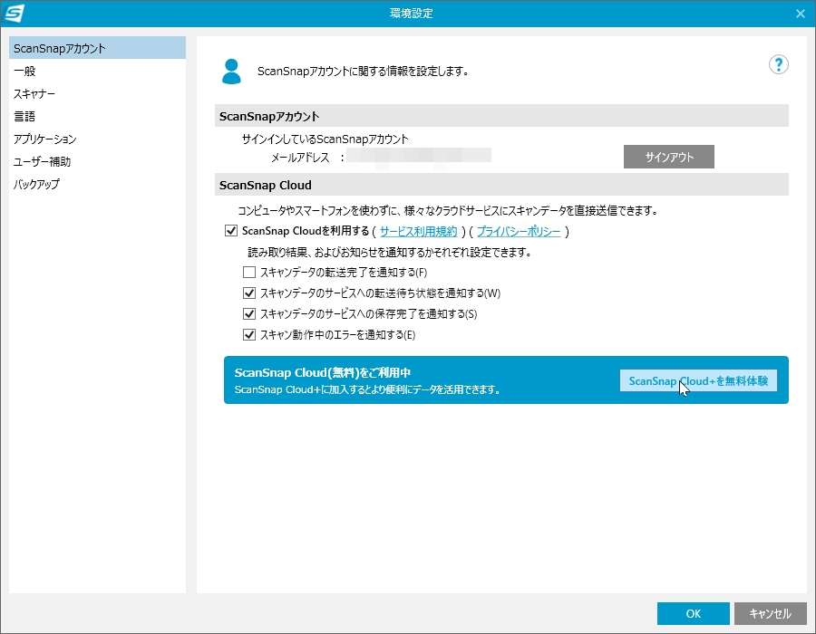Click the ScanSnapアカウント section header

pos(501,116)
